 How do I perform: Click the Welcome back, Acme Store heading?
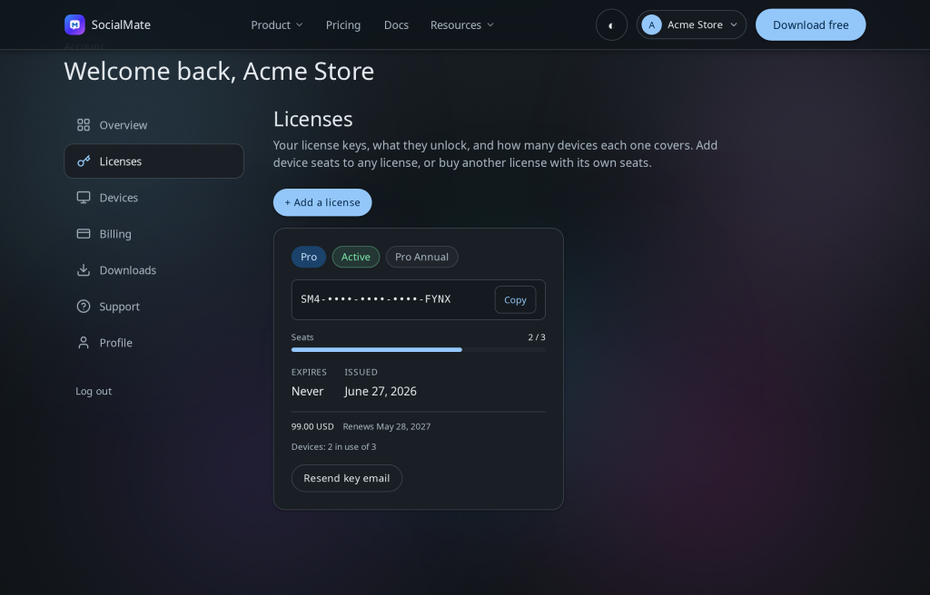(219, 71)
